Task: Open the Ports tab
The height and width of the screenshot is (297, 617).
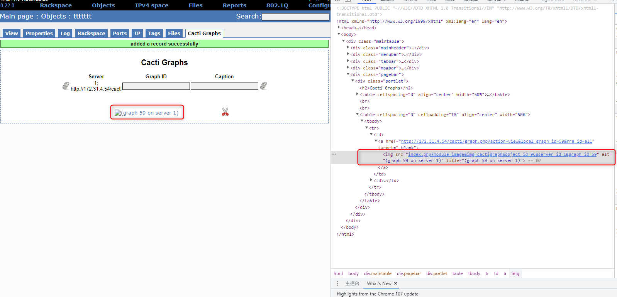Action: tap(120, 34)
